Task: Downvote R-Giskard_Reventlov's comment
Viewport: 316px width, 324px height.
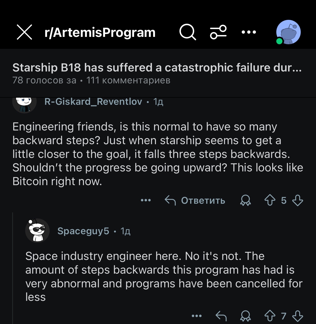Action: tap(297, 200)
